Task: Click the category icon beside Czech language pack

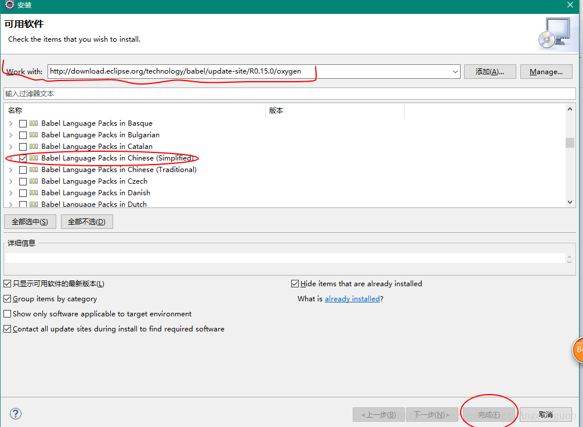Action: pyautogui.click(x=34, y=181)
